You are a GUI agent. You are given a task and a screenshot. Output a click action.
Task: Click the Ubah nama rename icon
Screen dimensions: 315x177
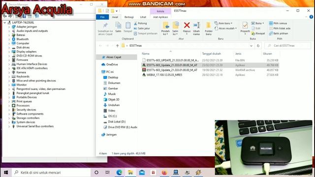(x=196, y=25)
